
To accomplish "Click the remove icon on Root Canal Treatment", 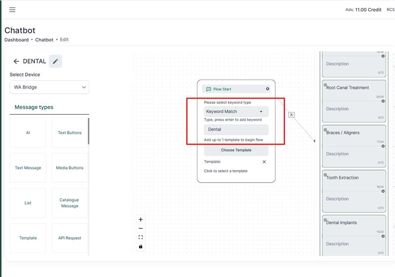I will coord(325,85).
